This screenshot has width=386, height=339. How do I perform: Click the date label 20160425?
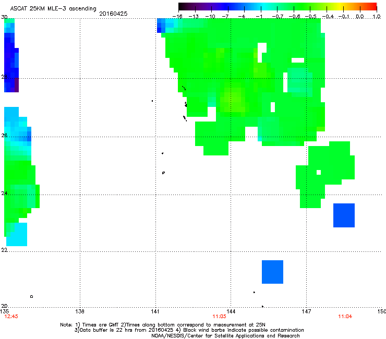click(113, 14)
